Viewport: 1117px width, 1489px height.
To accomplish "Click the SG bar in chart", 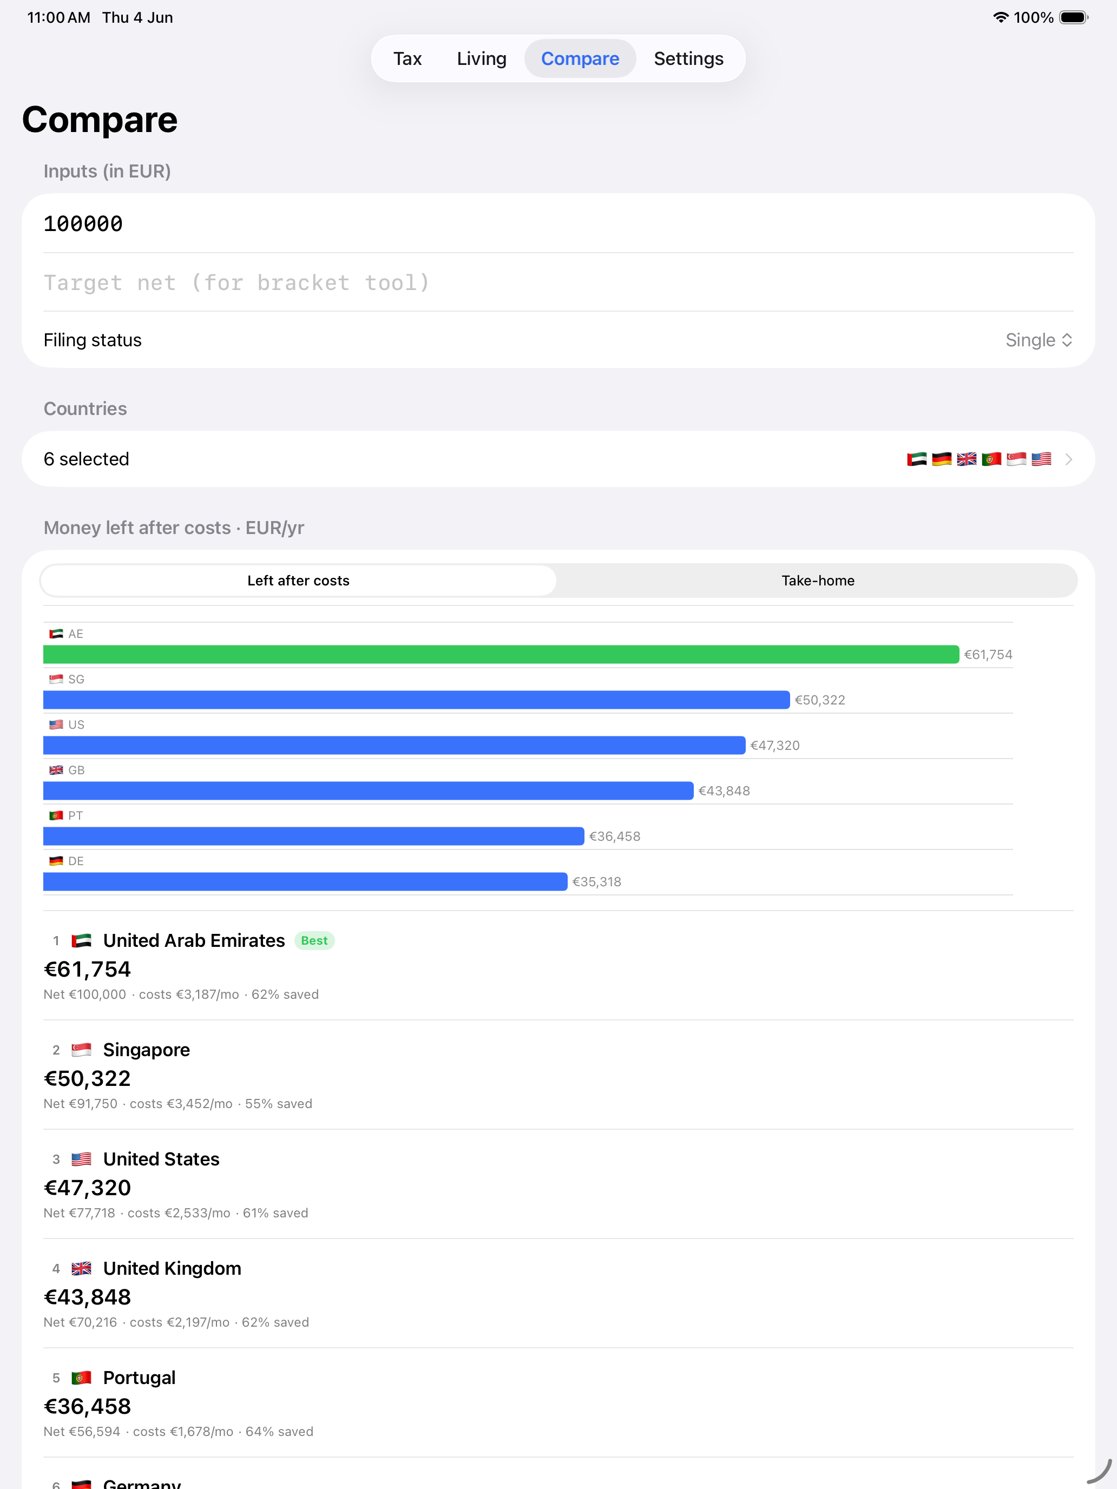I will [416, 700].
